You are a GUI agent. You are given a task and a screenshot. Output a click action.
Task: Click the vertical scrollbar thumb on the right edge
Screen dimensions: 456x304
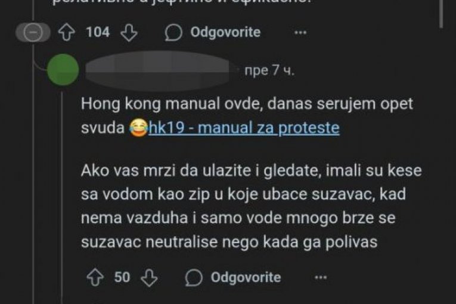click(442, 14)
